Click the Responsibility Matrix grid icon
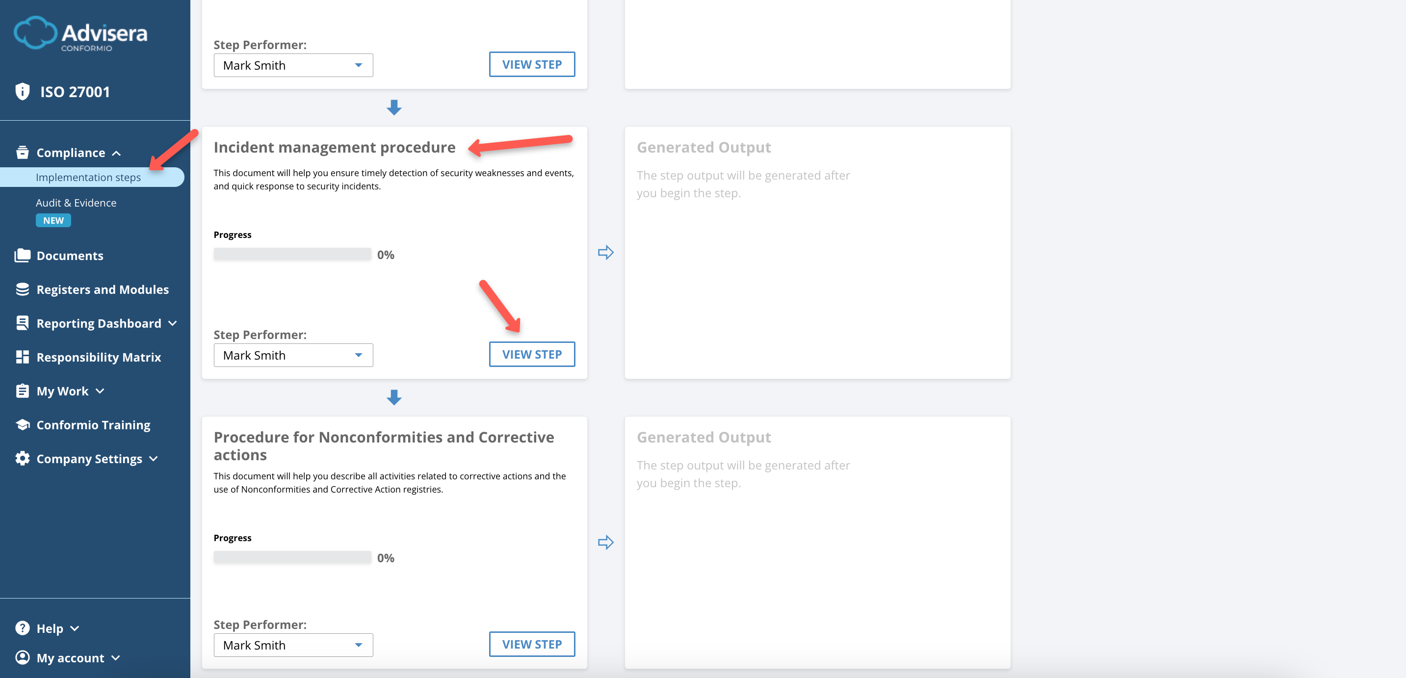The width and height of the screenshot is (1406, 678). 23,357
